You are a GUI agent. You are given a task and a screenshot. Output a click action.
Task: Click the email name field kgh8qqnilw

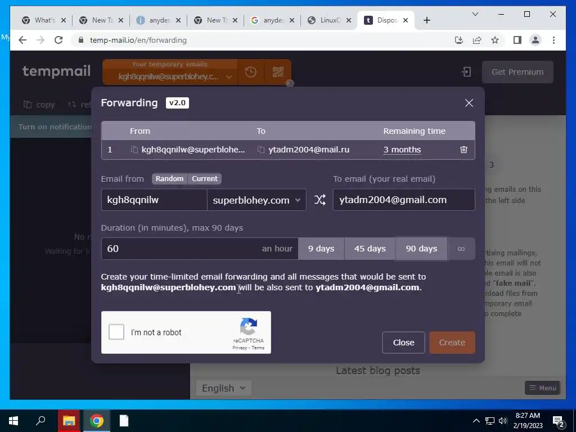[x=154, y=200]
